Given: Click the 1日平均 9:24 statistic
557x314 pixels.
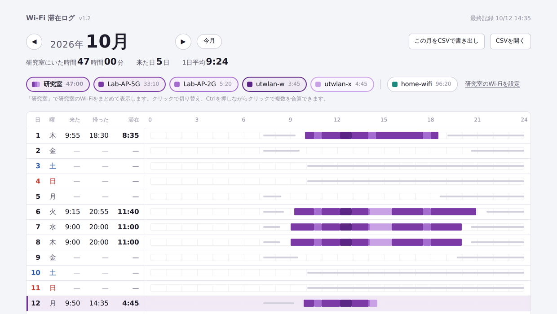Looking at the screenshot, I should pos(205,62).
